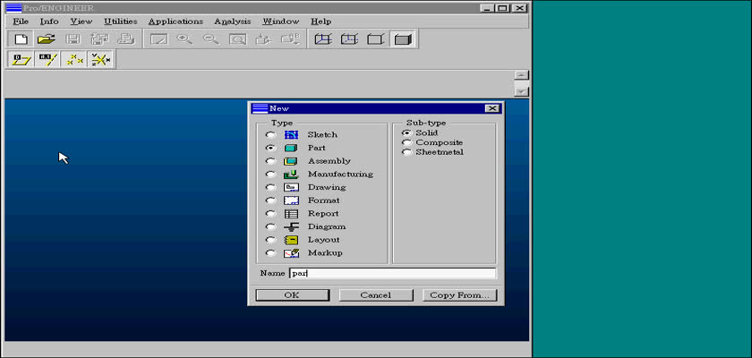This screenshot has height=358, width=752.
Task: Click the Zoom In magnifier icon
Action: pos(184,39)
